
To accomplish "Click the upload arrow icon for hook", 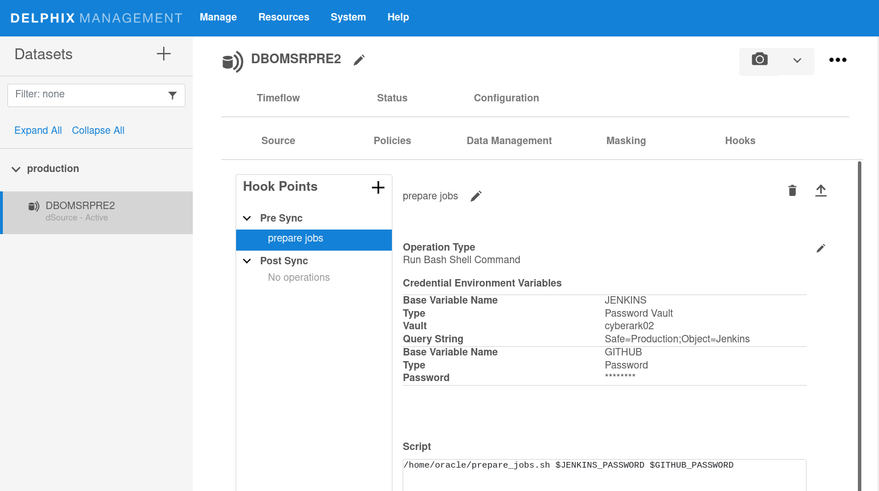I will pyautogui.click(x=820, y=190).
